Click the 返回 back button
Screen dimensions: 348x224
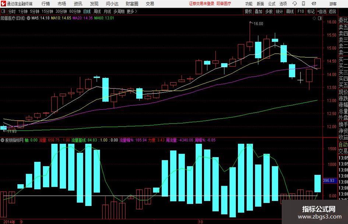point(332,11)
